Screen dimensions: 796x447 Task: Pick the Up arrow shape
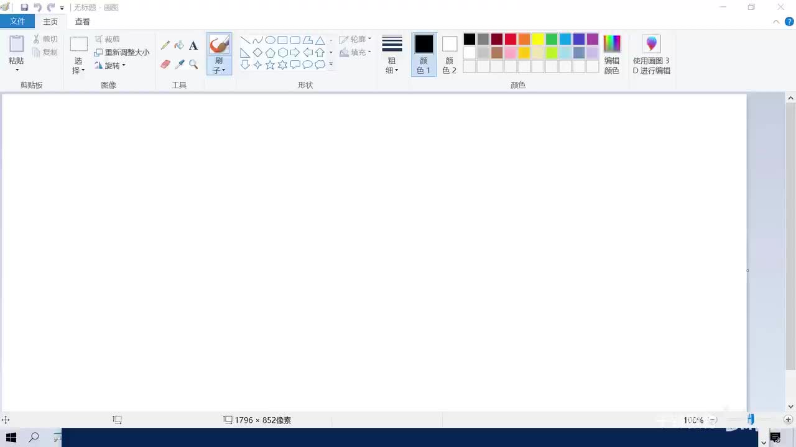(x=320, y=53)
